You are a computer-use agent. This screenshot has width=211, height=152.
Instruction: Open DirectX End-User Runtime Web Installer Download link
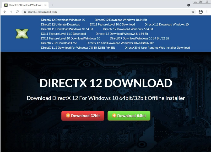click(157, 48)
